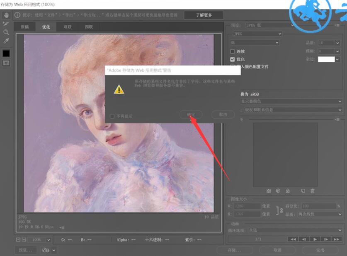Select the Zoom tool
347x256 pixels.
pos(6,32)
